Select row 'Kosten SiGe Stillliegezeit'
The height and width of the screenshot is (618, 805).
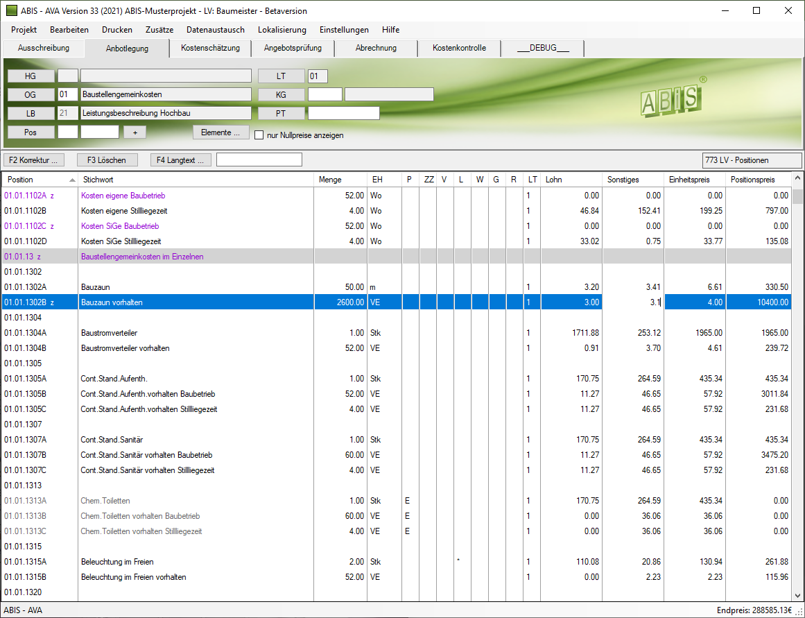pos(397,241)
